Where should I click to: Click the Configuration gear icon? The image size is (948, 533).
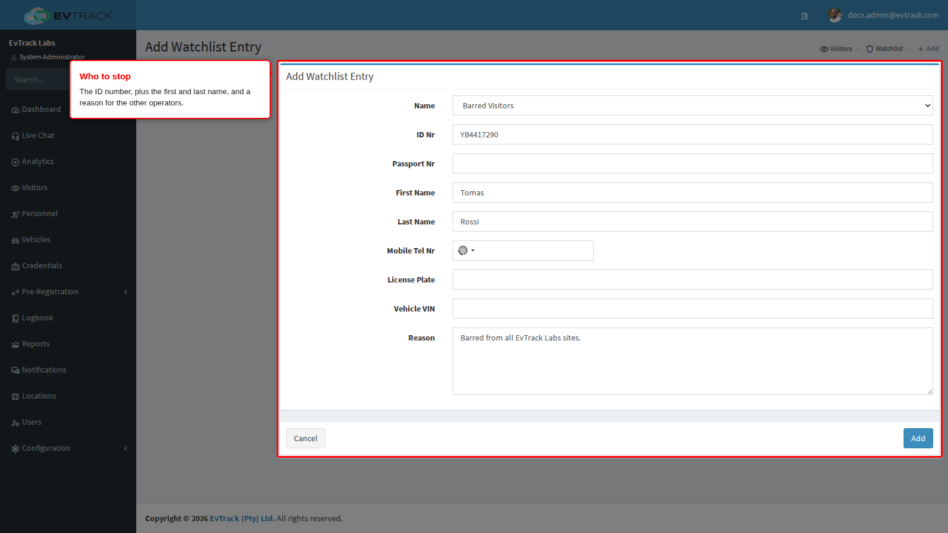pos(15,449)
